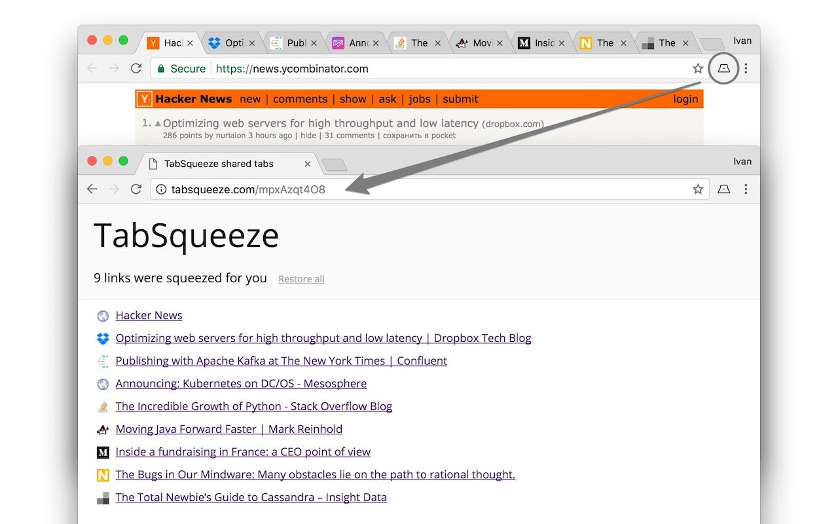This screenshot has height=524, width=838.
Task: Close the TabSqueeze shared tabs tab
Action: 308,164
